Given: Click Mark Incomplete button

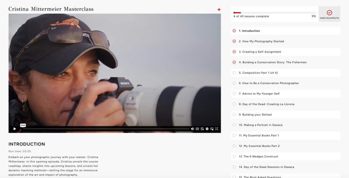Looking at the screenshot, I should pos(330,14).
